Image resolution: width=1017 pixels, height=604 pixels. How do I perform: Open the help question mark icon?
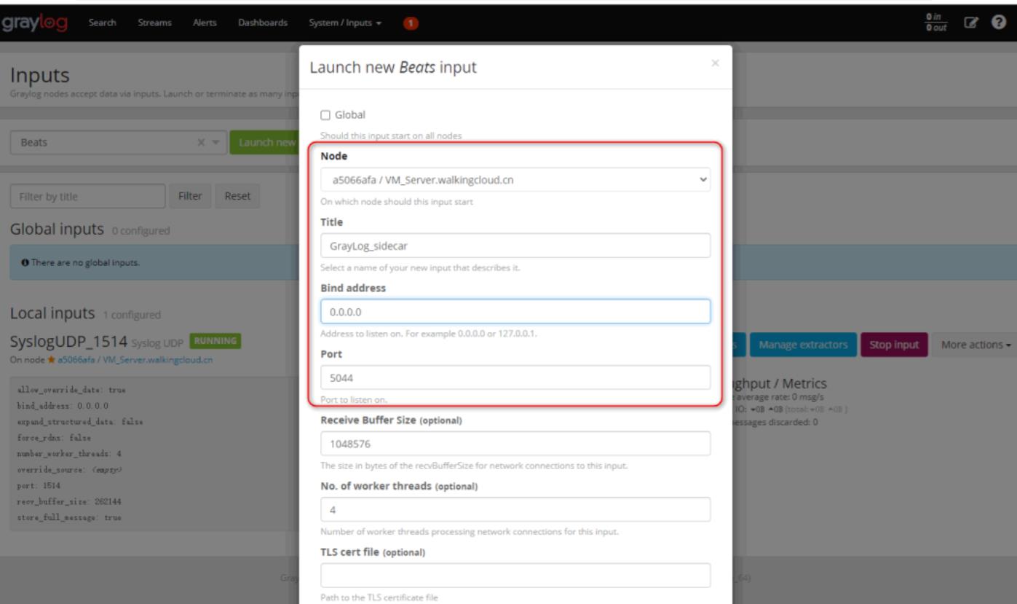[997, 23]
